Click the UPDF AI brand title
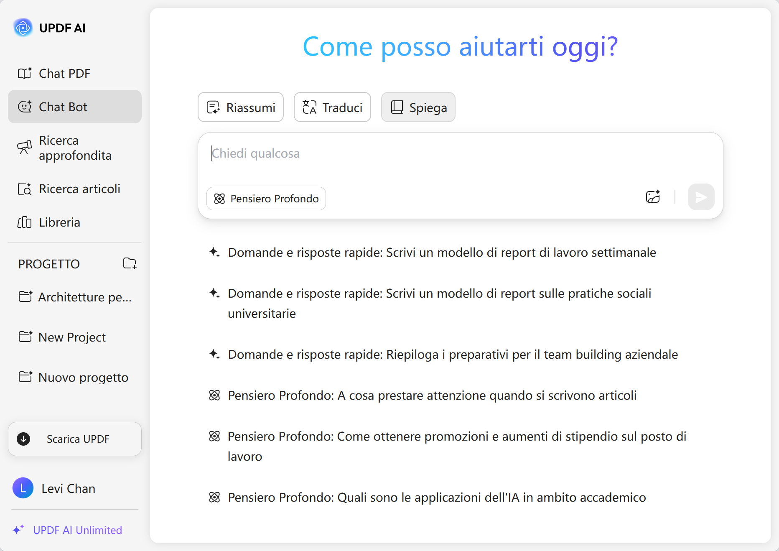Image resolution: width=779 pixels, height=551 pixels. (x=62, y=28)
